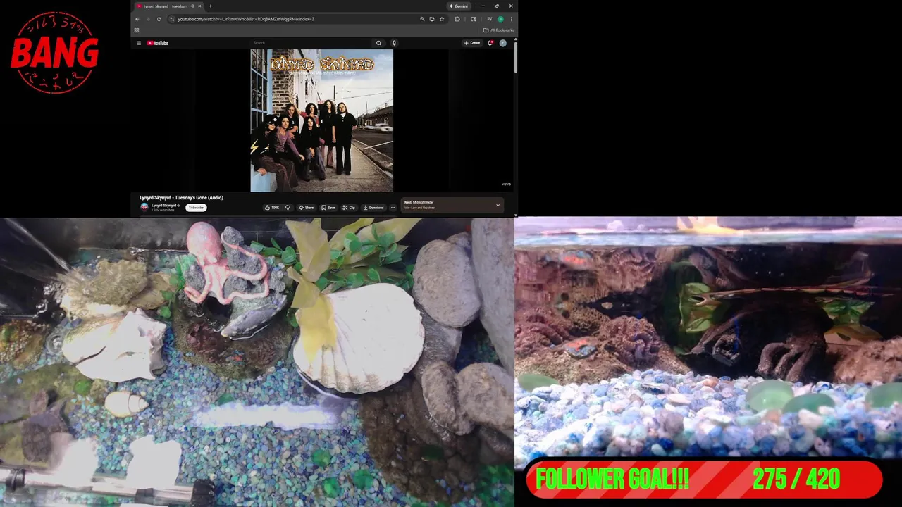Start voice search with microphone icon
The image size is (902, 507).
[x=394, y=43]
